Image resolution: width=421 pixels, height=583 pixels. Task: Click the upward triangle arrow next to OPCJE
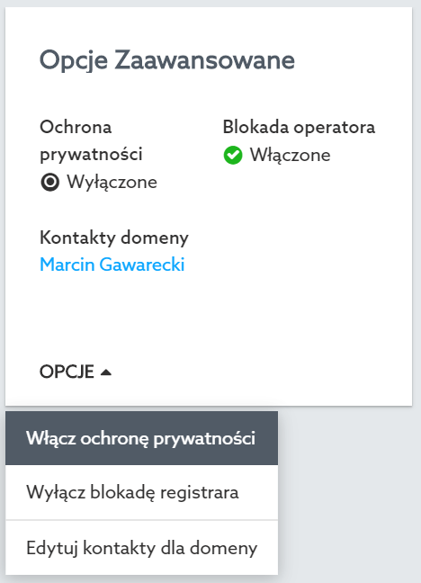(106, 372)
